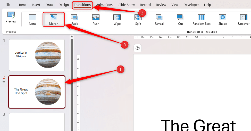
Task: Open the Record tab
Action: pos(145,5)
